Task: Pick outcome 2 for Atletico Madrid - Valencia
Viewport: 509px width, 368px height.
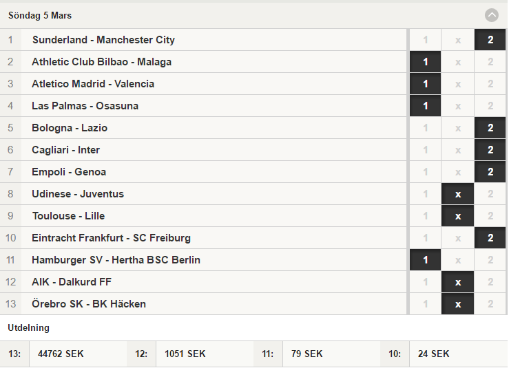Action: 490,84
